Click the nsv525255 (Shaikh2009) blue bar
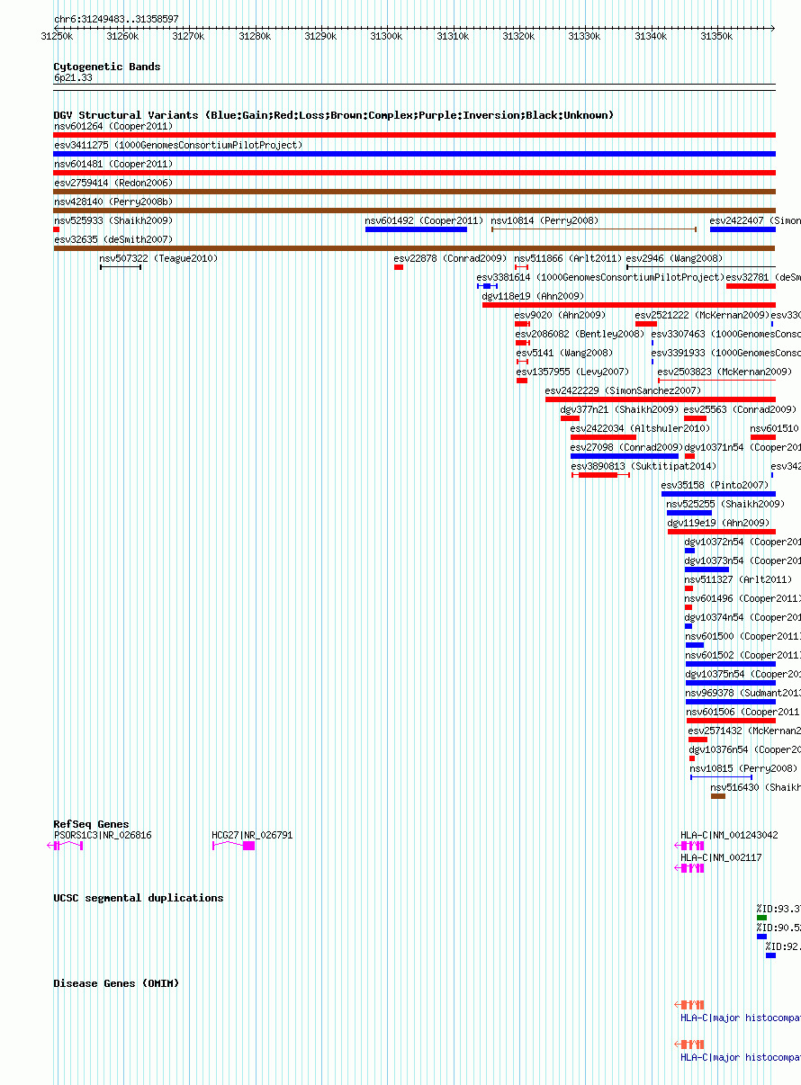 click(689, 513)
